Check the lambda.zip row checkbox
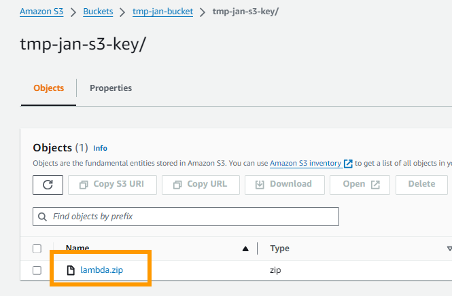The height and width of the screenshot is (296, 452). tap(37, 270)
